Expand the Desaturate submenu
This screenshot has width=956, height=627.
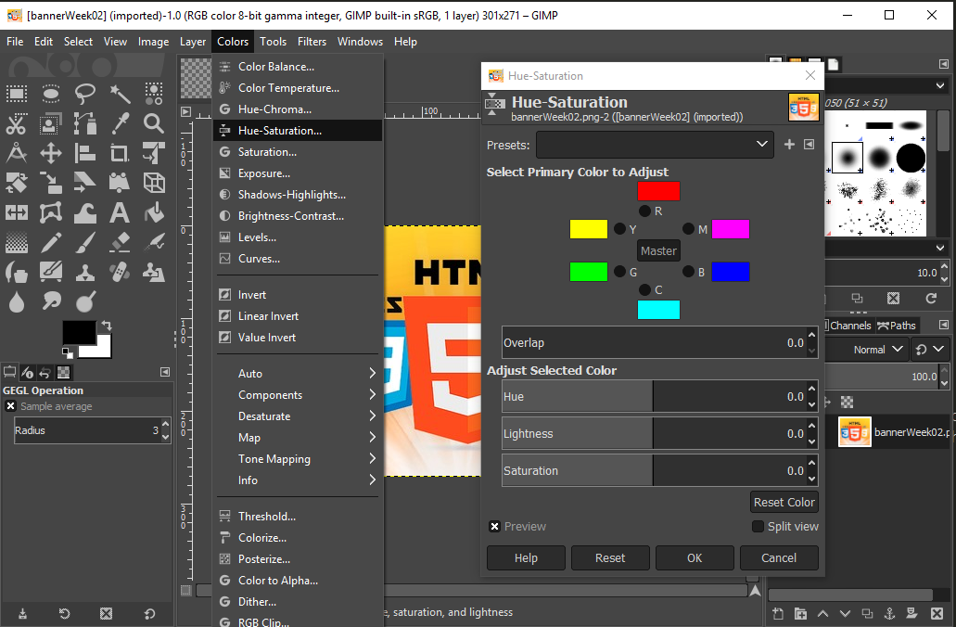tap(298, 416)
